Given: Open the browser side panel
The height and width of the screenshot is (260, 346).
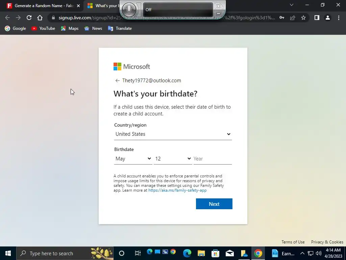Looking at the screenshot, I should tap(317, 18).
